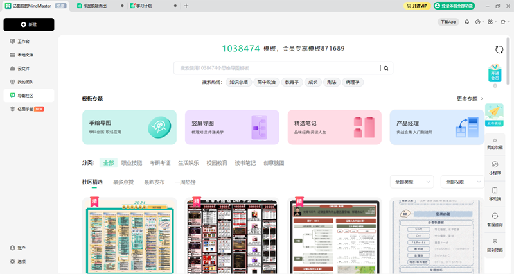
Task: Switch to 社区精选 sort tab
Action: coord(92,182)
